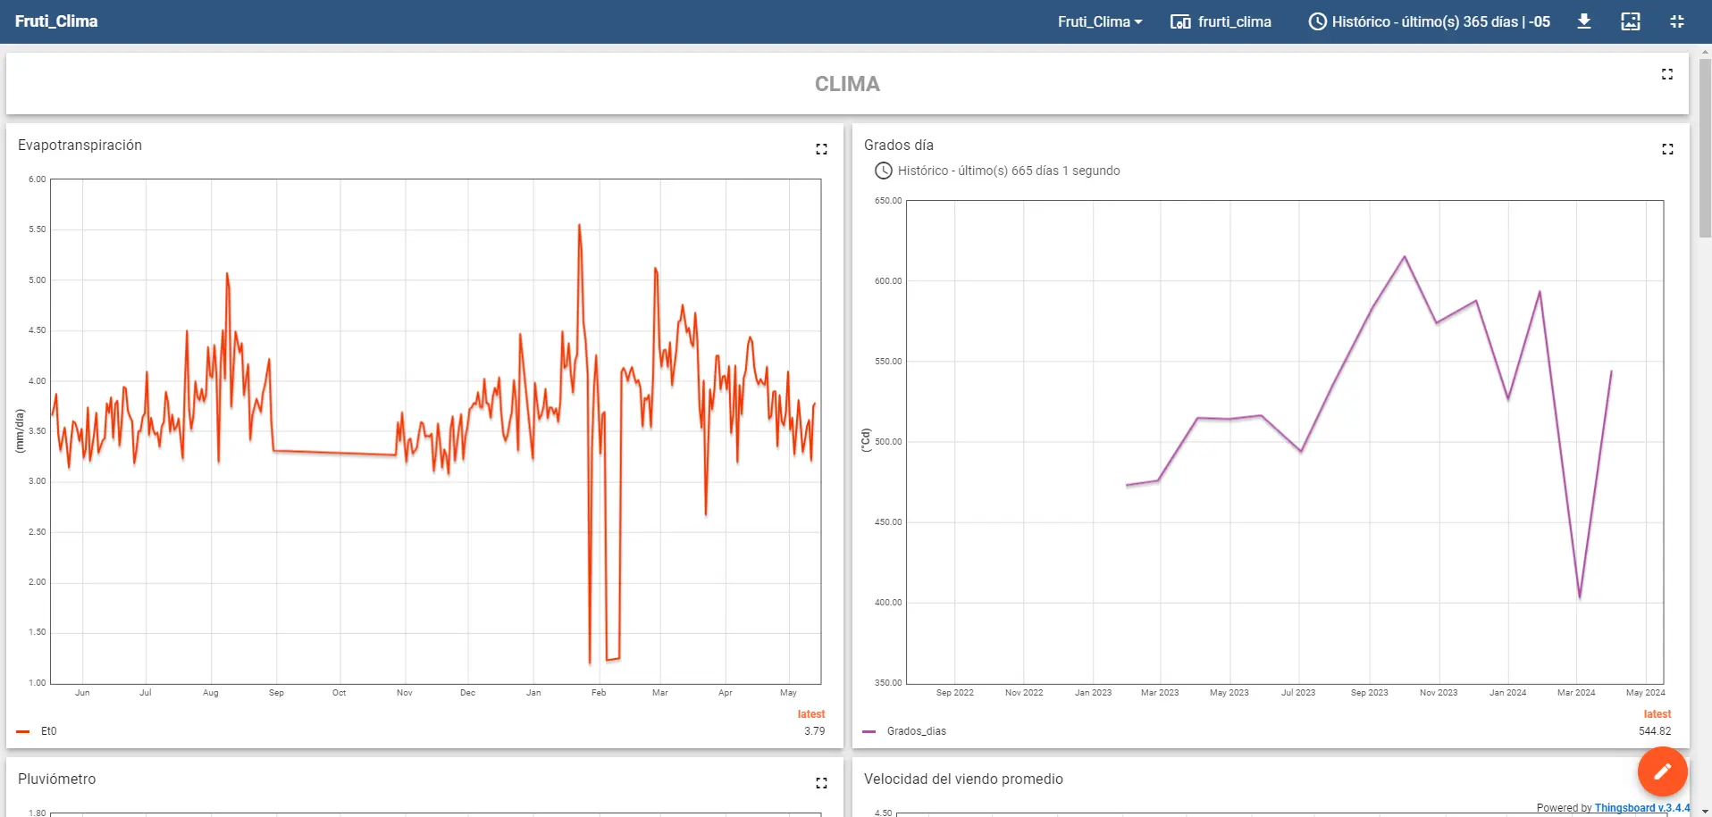
Task: Click the vertical scrollbar thumb
Action: coord(1705,147)
